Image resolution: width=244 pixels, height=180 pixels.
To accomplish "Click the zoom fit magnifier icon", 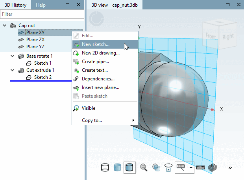I will coord(144,167).
